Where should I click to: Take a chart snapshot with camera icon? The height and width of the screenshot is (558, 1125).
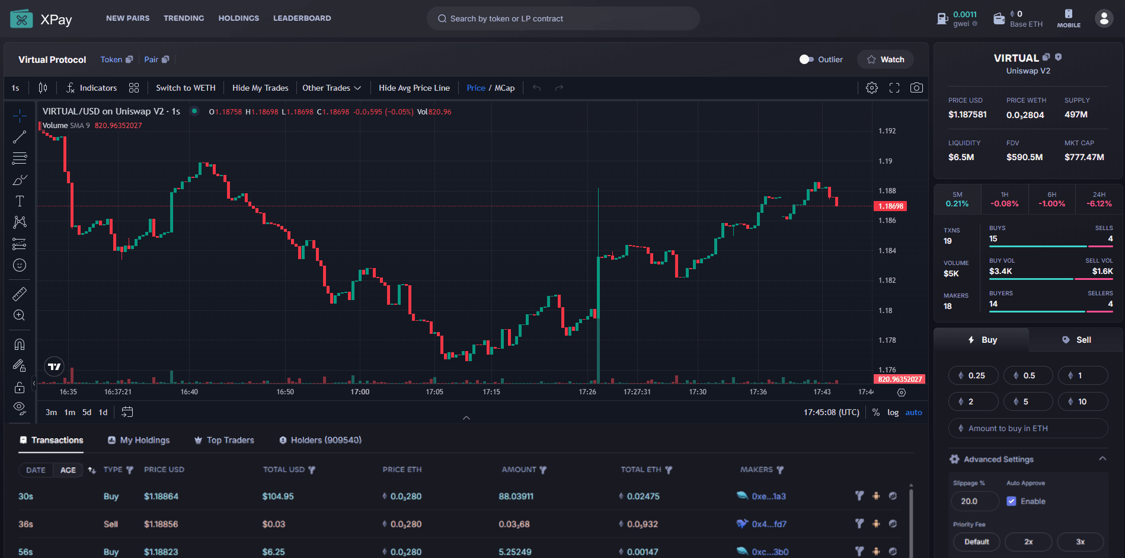(916, 88)
